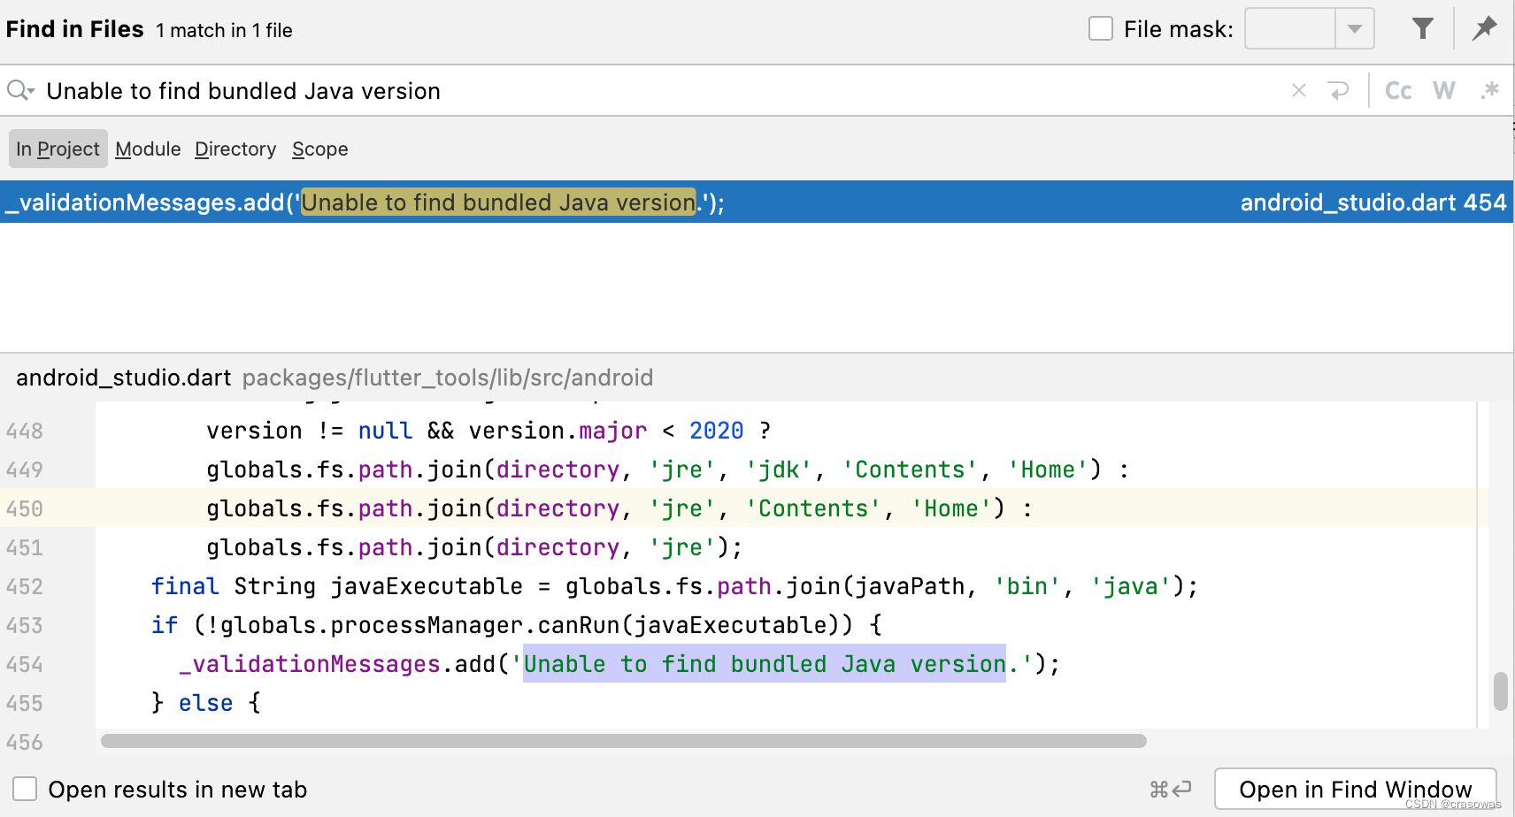
Task: Toggle Words (W) match option
Action: click(1444, 90)
